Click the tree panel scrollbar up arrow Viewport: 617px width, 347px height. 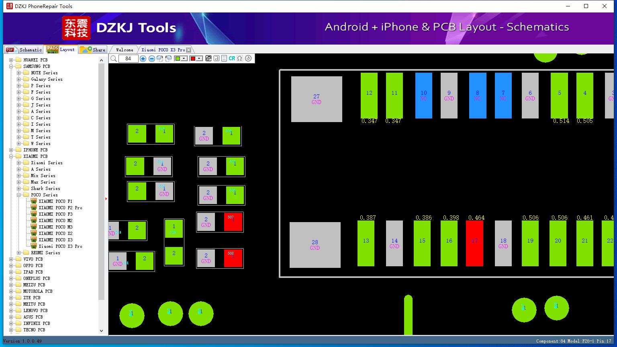coord(101,60)
